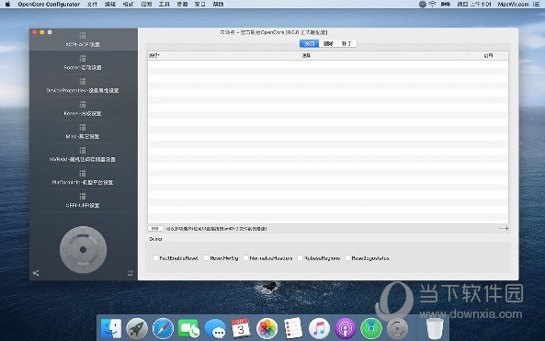Click the share icon at sidebar bottom
Image resolution: width=545 pixels, height=341 pixels.
36,273
